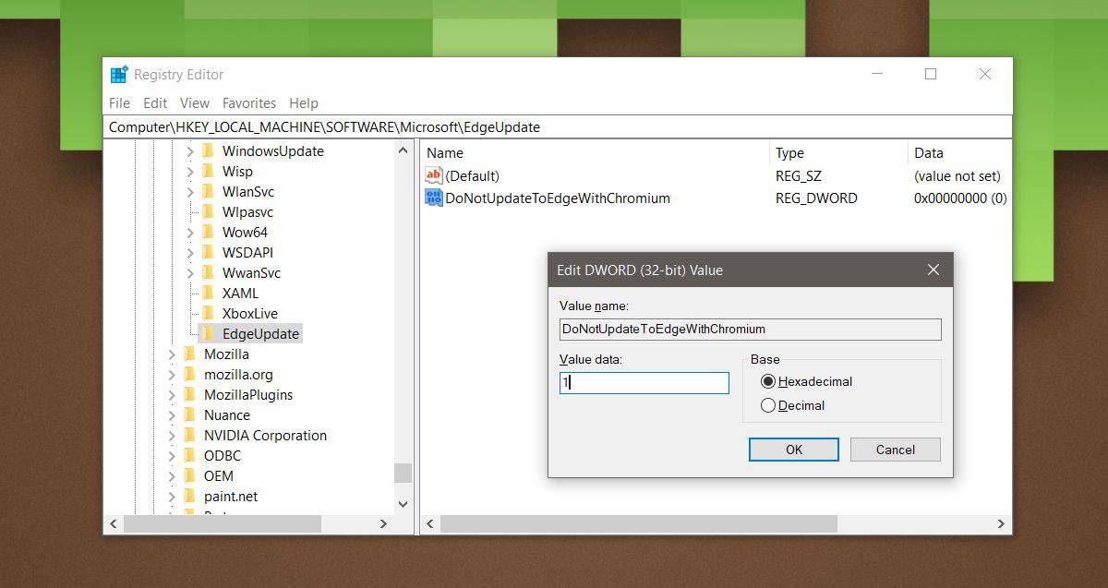1108x588 pixels.
Task: Select the XAML folder icon
Action: pyautogui.click(x=208, y=293)
